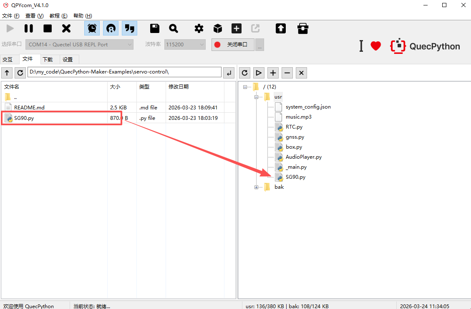Image resolution: width=471 pixels, height=309 pixels.
Task: Click the 关闭串口 button
Action: [x=233, y=44]
